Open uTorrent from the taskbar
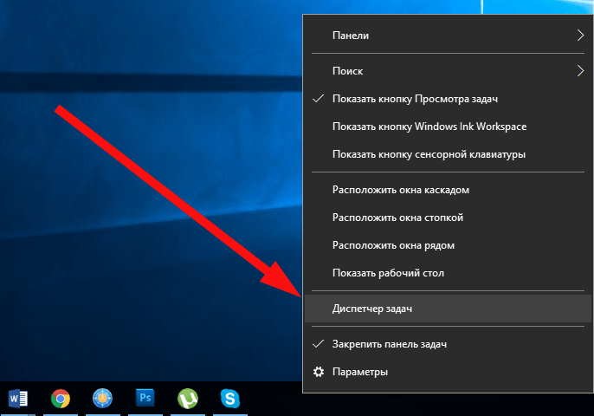The image size is (594, 416). (x=188, y=399)
